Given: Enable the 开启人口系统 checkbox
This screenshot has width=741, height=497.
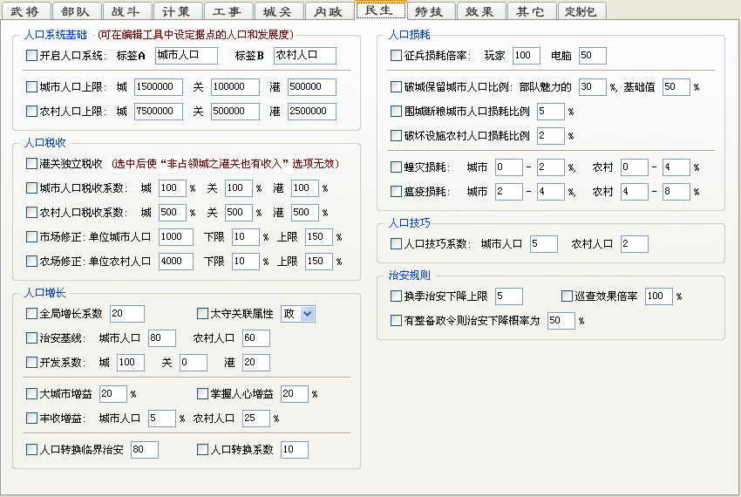Looking at the screenshot, I should pos(31,55).
